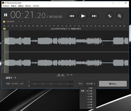Screen dimensions: 131x111
Task: Choose +2 dB gain option
Action: tap(88, 97)
